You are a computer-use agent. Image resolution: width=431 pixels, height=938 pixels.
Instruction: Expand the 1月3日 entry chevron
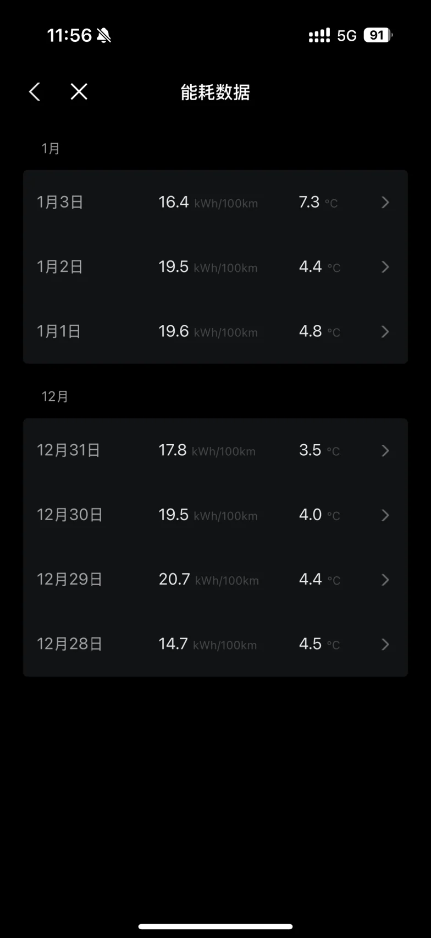[x=385, y=203]
